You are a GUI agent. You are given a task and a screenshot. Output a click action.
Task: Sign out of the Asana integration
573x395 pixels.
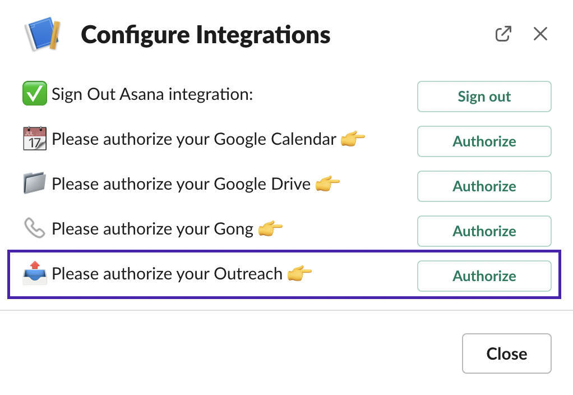click(484, 97)
